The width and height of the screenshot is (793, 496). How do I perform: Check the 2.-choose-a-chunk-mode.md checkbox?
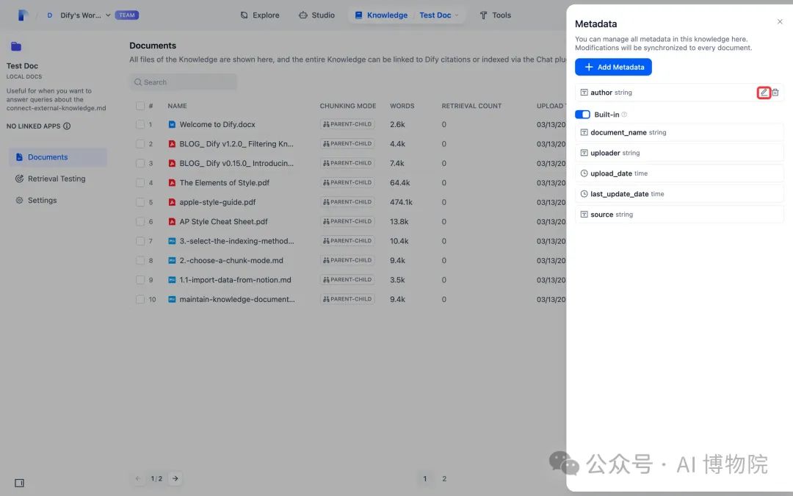coord(140,260)
